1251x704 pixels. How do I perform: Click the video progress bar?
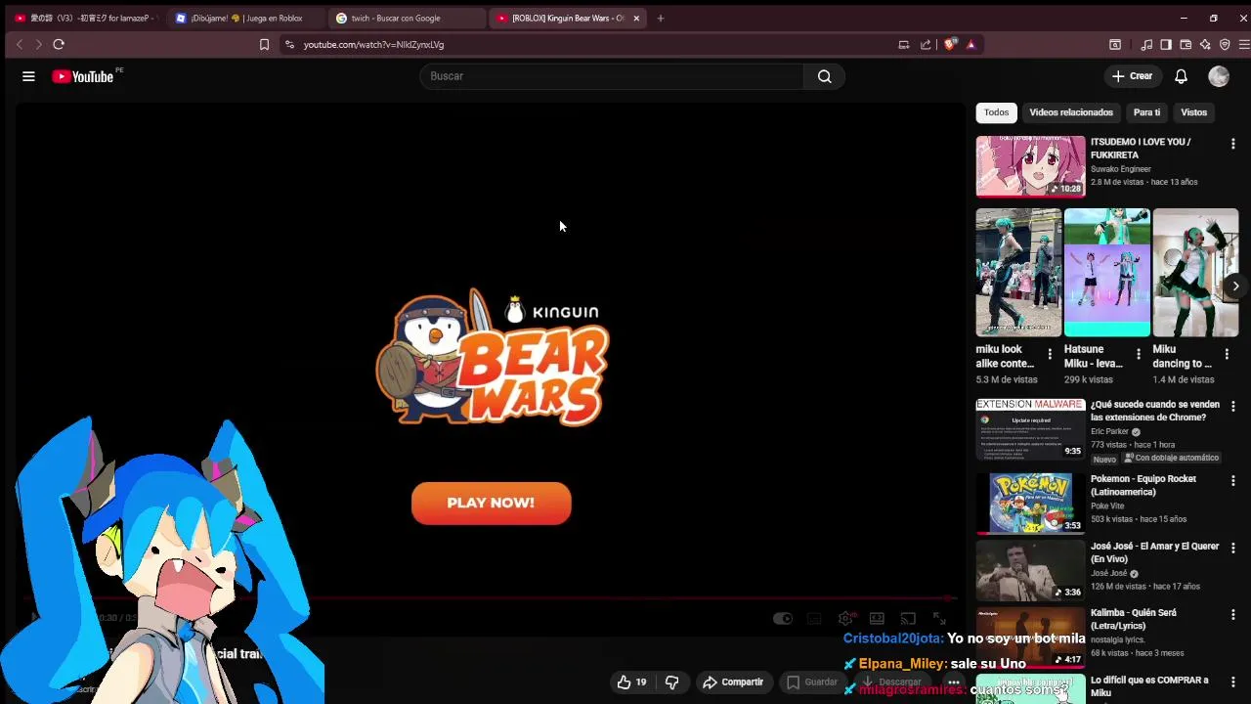coord(489,597)
